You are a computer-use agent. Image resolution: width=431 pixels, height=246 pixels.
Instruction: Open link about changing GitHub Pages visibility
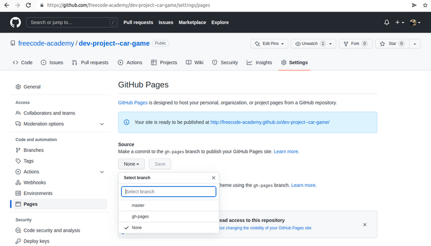(x=265, y=228)
